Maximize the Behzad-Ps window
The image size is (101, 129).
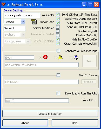[90, 4]
